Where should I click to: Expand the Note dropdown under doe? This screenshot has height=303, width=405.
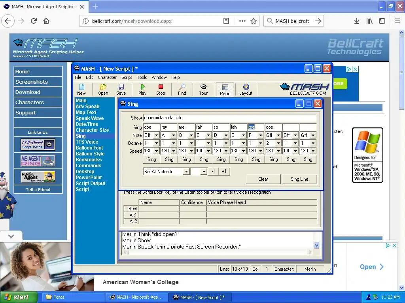point(156,135)
